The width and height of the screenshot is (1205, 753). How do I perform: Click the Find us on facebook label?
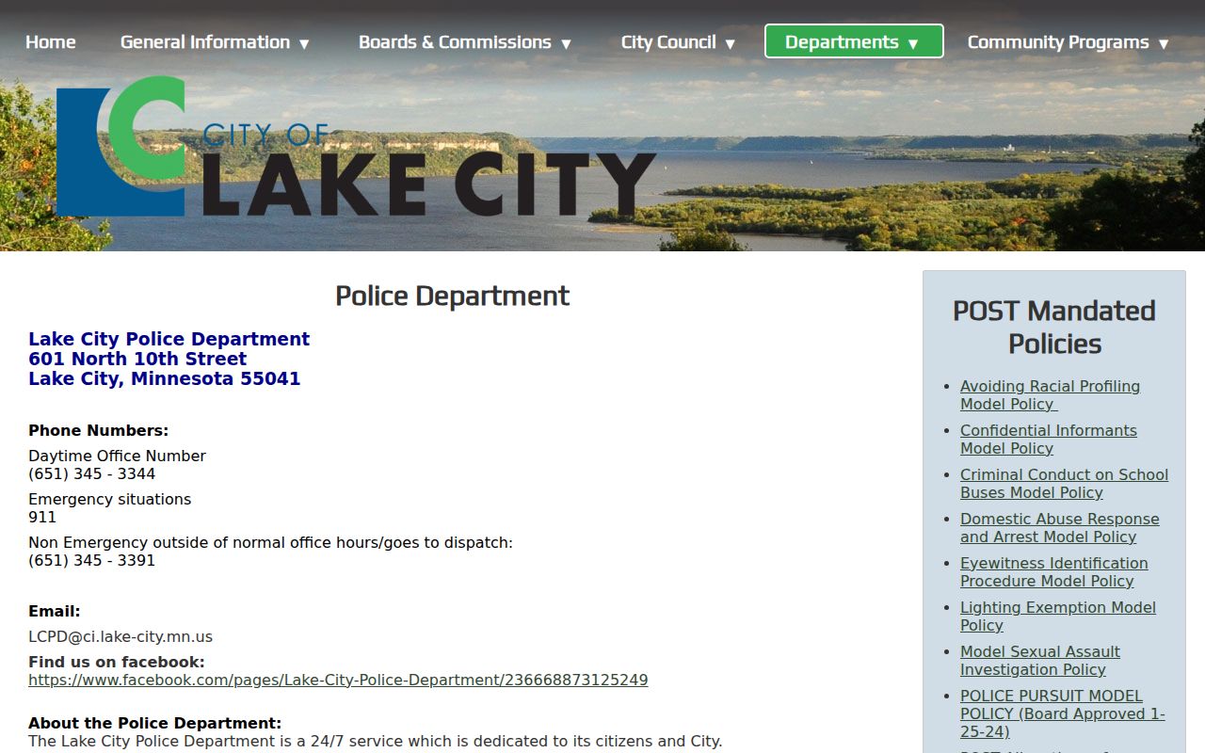click(x=116, y=662)
